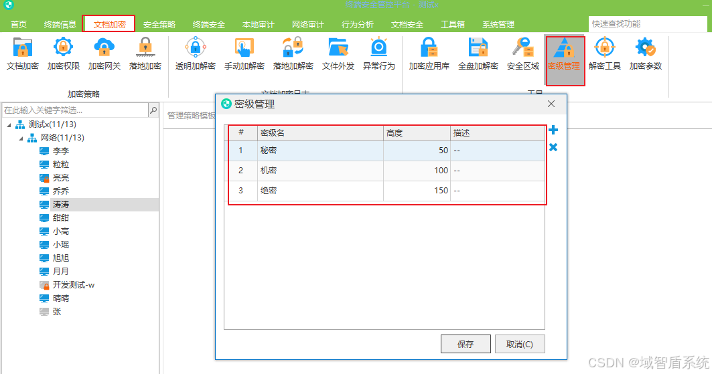Open the 文档加密 ribbon icon

pyautogui.click(x=23, y=54)
